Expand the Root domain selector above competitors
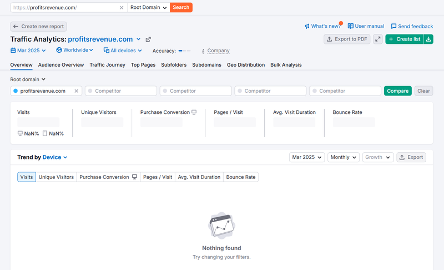Screen dimensions: 444x270 [28, 79]
